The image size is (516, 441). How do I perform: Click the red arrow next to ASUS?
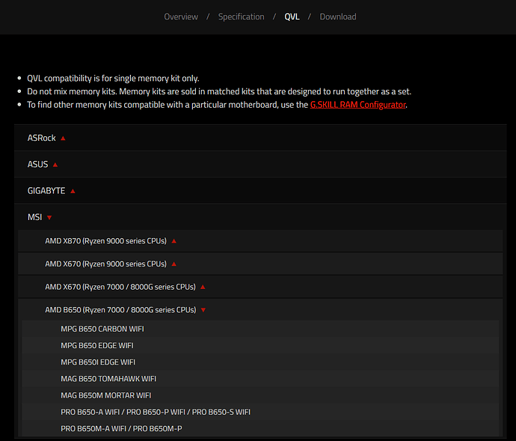click(55, 165)
